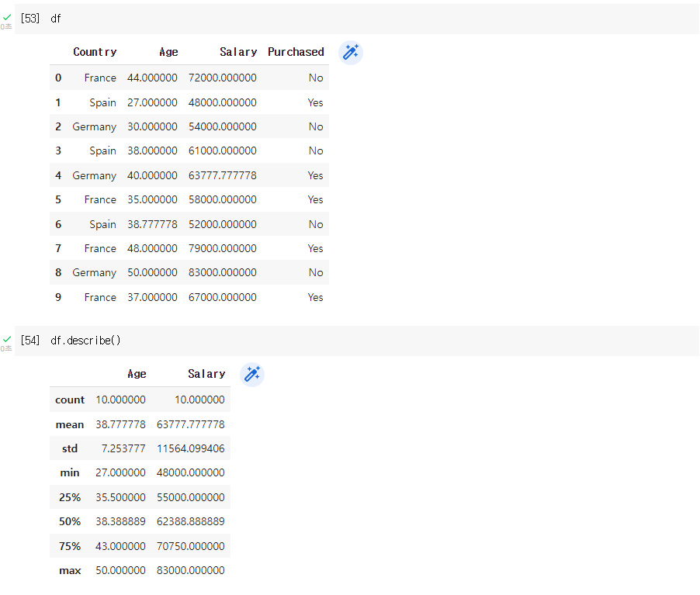Click 25% age value 35.500000

point(120,498)
